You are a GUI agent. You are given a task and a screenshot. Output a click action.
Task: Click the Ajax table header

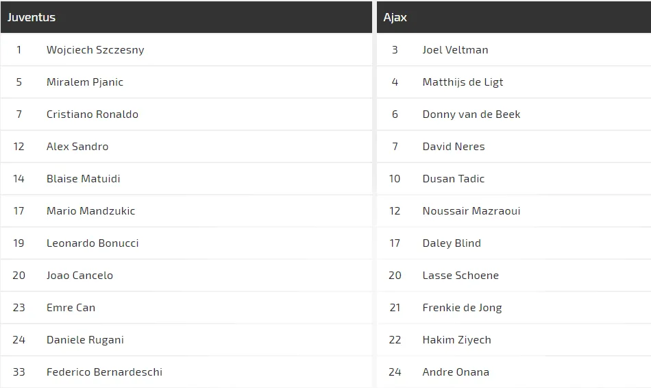[x=395, y=17]
